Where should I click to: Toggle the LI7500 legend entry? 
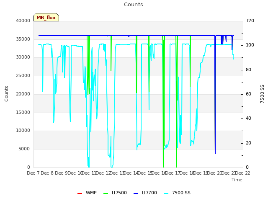(x=115, y=193)
